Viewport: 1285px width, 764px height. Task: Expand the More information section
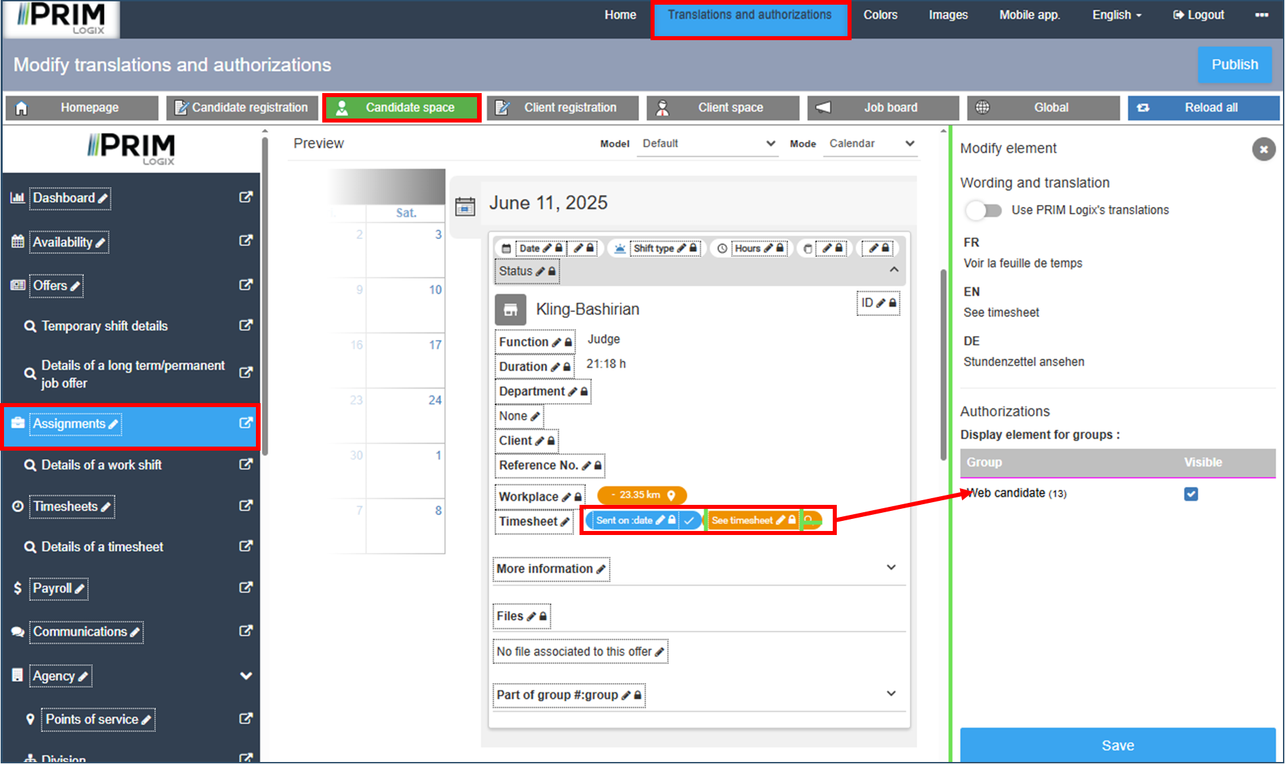pyautogui.click(x=891, y=568)
